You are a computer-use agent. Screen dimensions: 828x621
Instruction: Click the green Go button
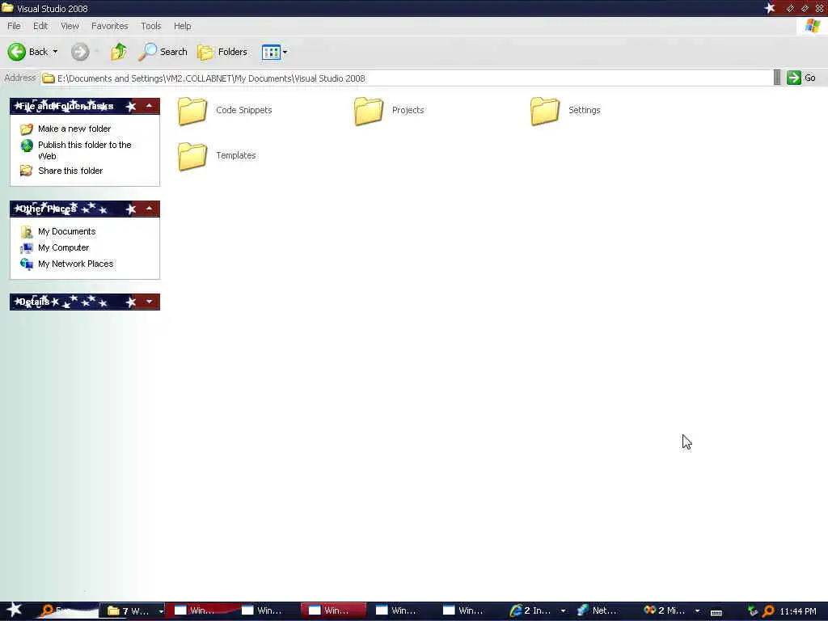point(801,78)
